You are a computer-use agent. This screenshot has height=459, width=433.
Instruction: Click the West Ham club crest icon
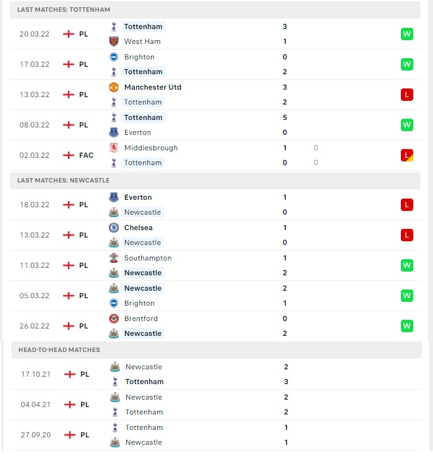point(114,41)
